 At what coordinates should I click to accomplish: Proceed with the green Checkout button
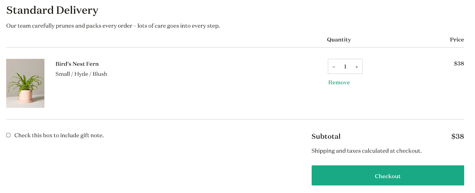coord(388,175)
